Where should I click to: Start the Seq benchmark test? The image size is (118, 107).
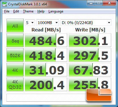pos(15,40)
